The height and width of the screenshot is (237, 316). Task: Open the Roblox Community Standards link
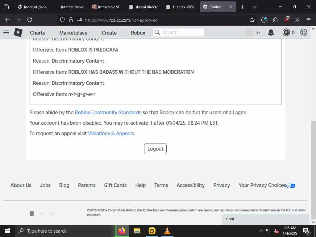pos(108,112)
